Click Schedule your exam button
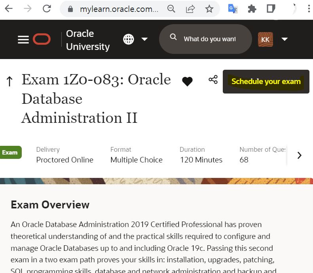This screenshot has height=273, width=313. [266, 82]
